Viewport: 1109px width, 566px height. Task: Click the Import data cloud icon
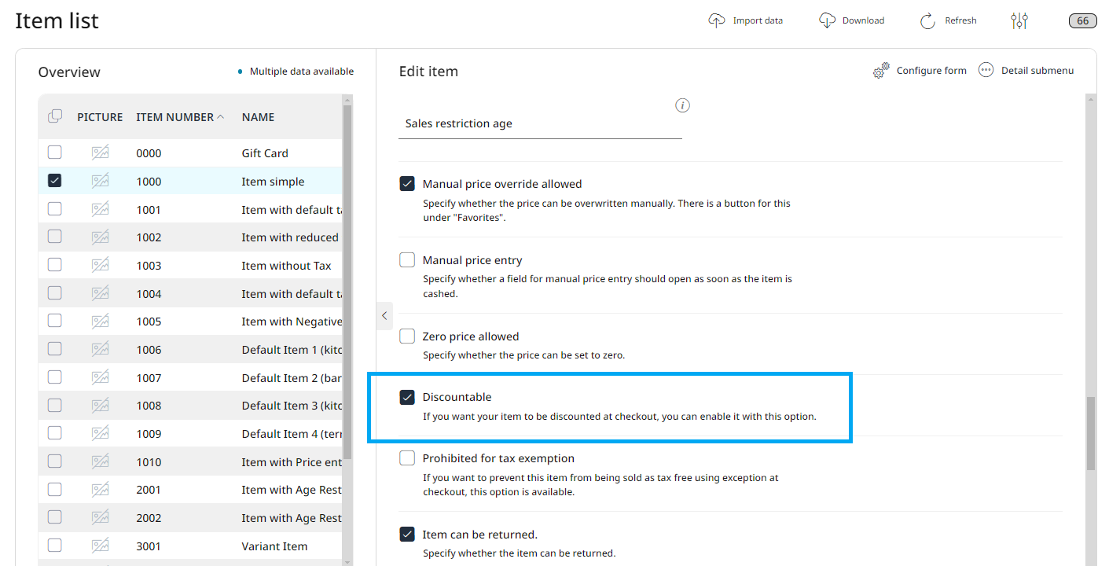pyautogui.click(x=717, y=20)
